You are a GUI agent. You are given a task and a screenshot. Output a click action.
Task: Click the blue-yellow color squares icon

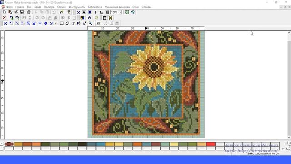[82, 18]
